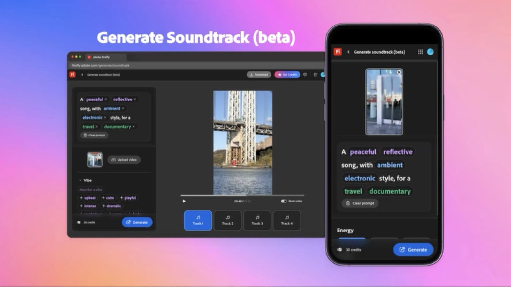Dismiss the video thumbnail on the phone
This screenshot has height=287, width=511.
pyautogui.click(x=399, y=72)
